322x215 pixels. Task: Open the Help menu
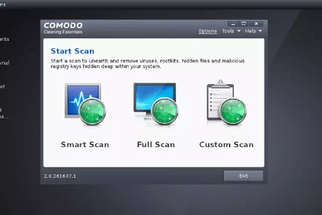[x=251, y=31]
